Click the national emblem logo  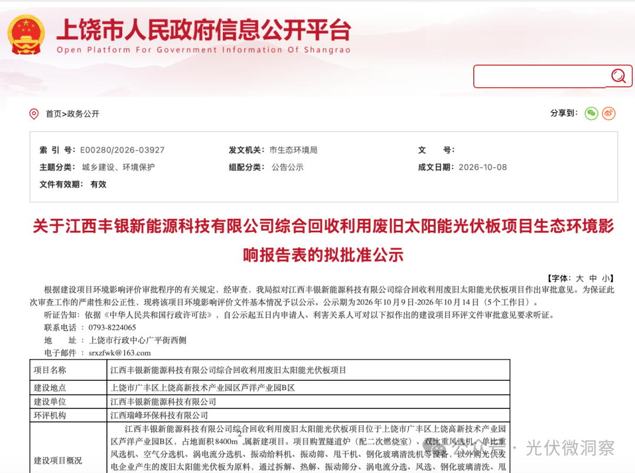click(26, 35)
